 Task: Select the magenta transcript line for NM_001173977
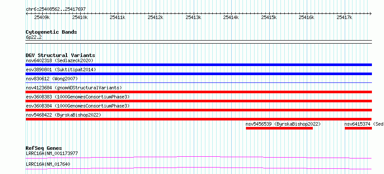[x=198, y=157]
